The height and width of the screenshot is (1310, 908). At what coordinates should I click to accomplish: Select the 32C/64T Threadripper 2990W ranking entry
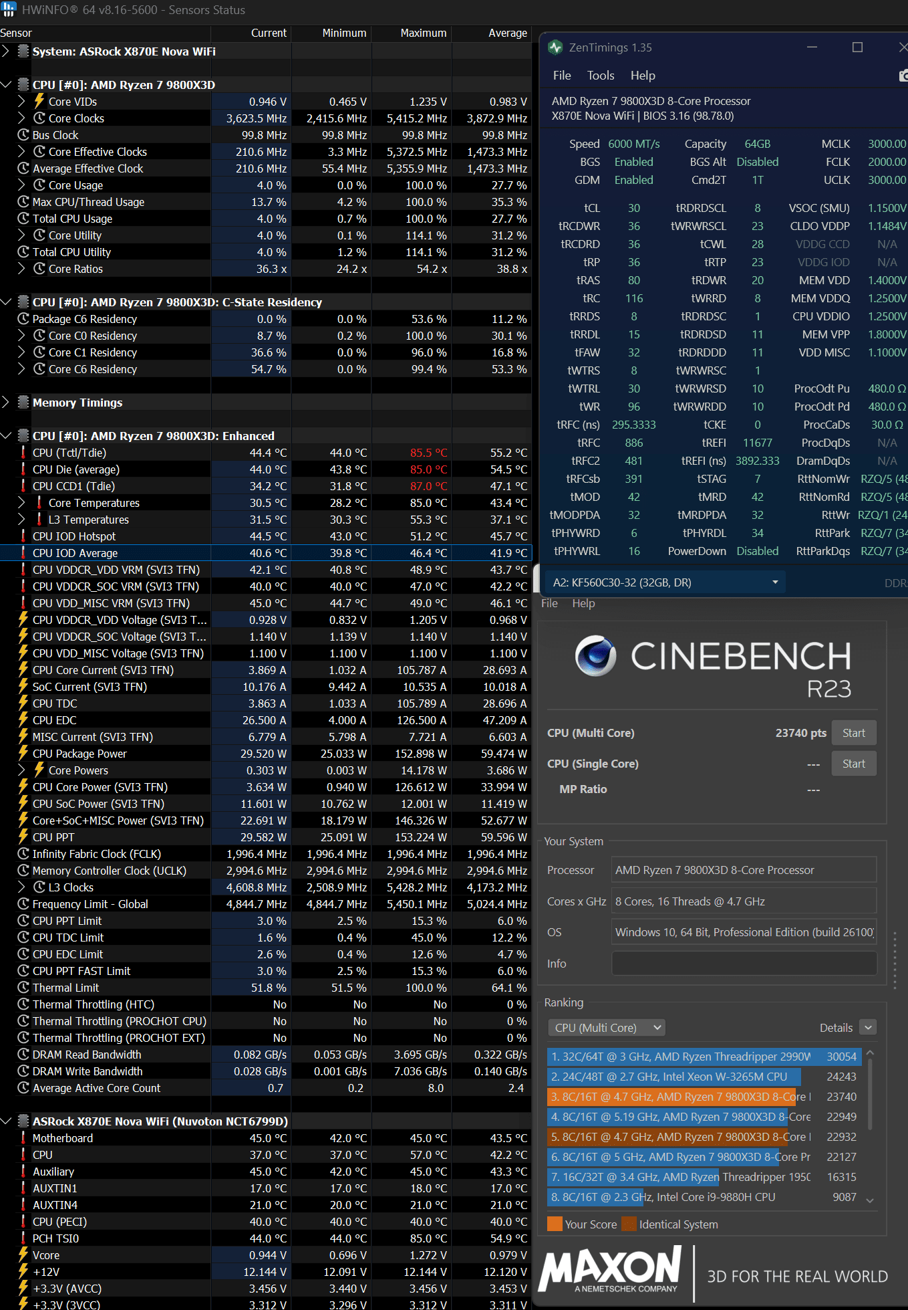704,1057
